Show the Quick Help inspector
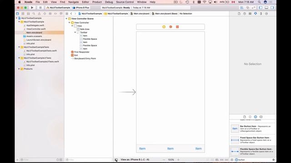This screenshot has width=291, height=163. click(245, 14)
